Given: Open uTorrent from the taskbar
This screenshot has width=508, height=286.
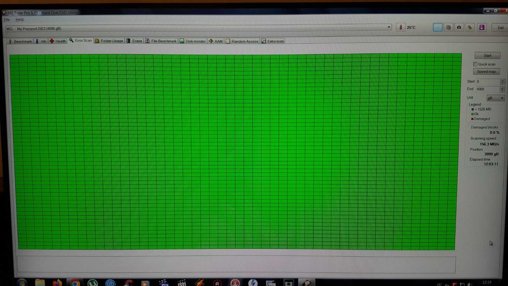Looking at the screenshot, I should pyautogui.click(x=92, y=283).
